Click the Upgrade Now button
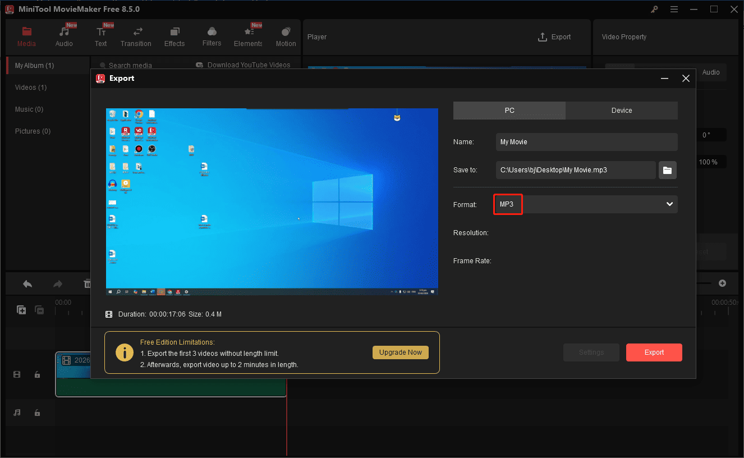744x458 pixels. tap(400, 352)
